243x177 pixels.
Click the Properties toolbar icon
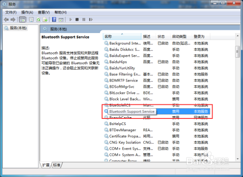(31, 20)
